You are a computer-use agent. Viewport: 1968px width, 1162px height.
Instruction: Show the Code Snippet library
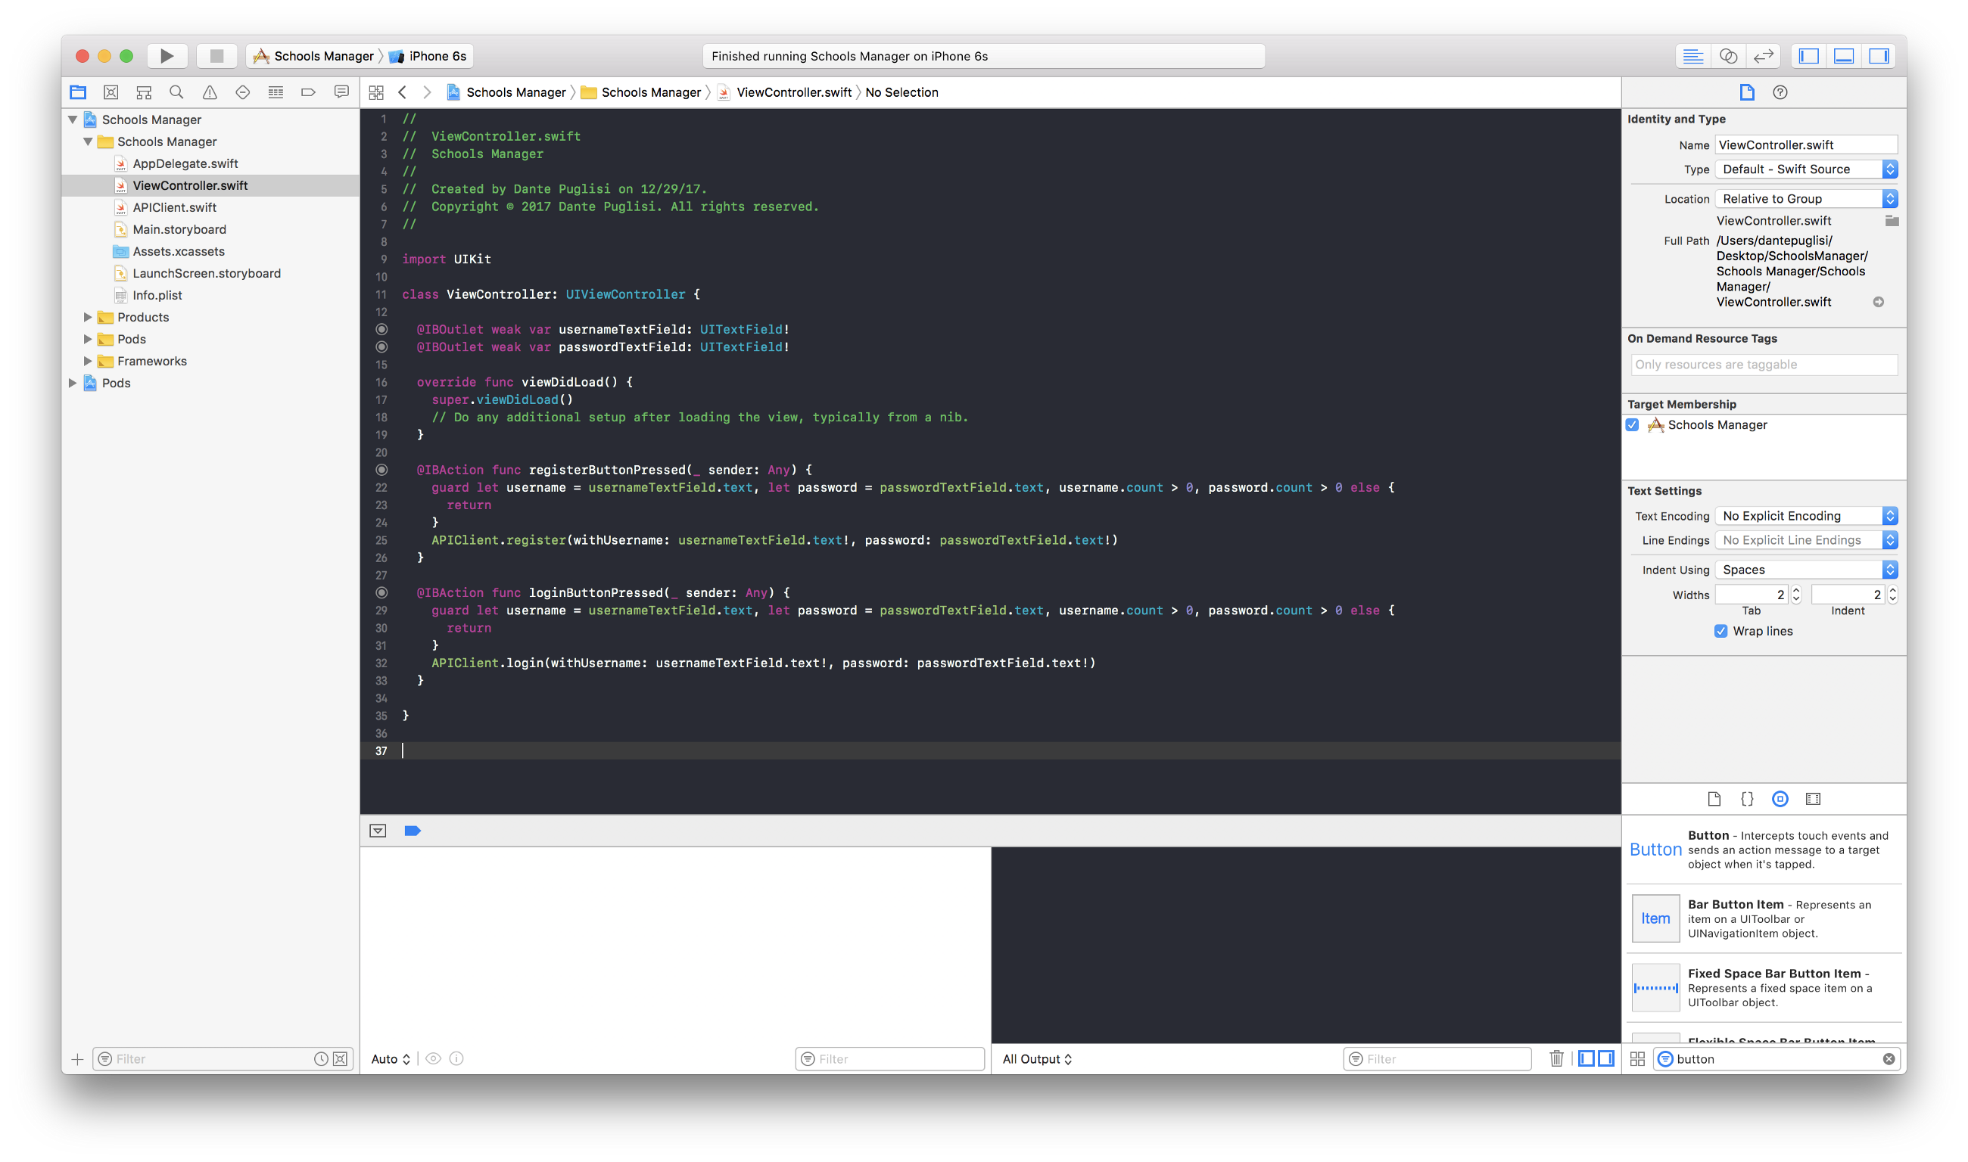(1746, 799)
